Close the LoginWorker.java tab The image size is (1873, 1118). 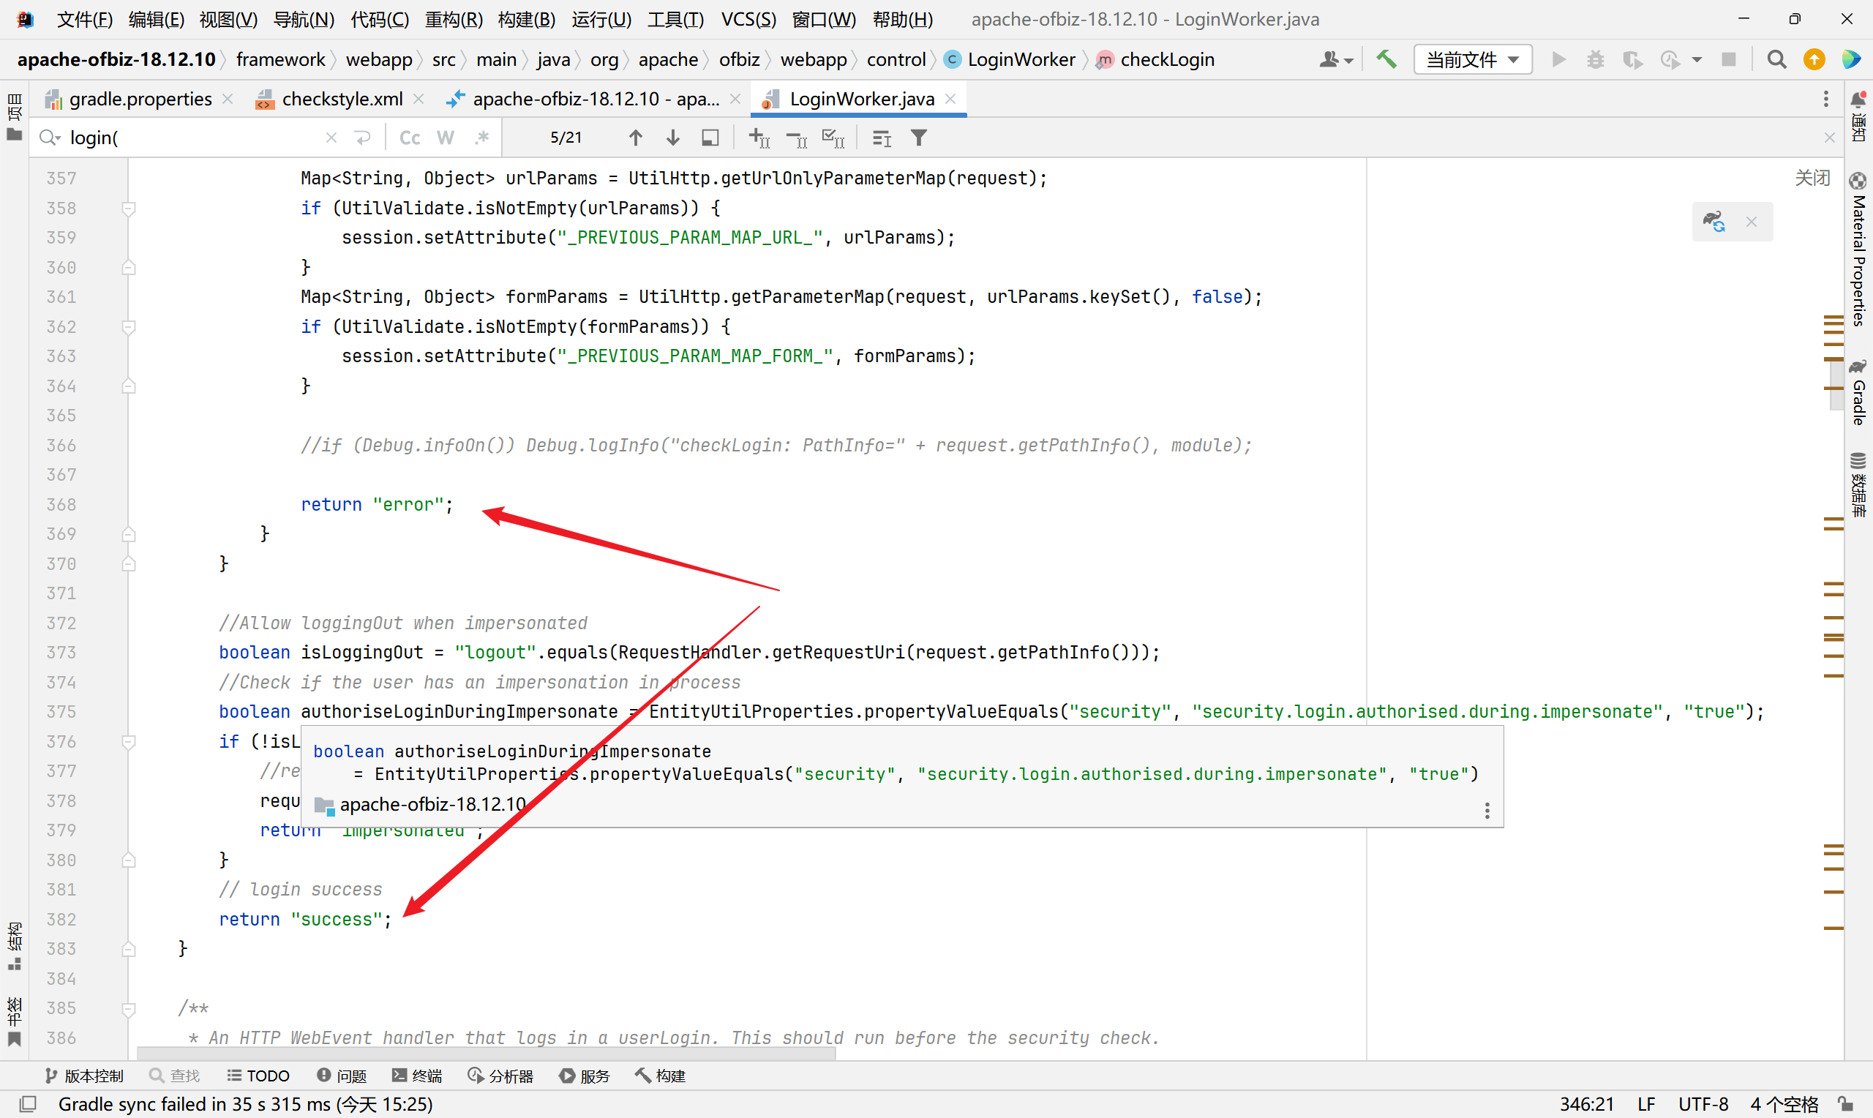950,99
